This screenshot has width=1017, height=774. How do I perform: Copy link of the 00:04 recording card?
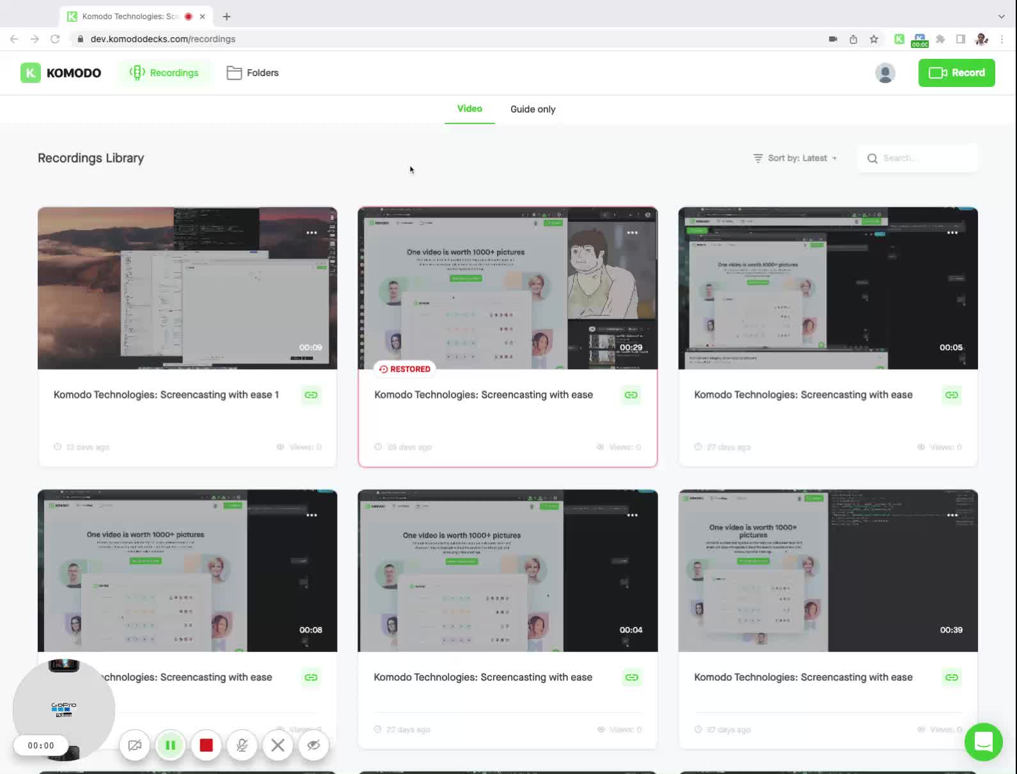[631, 677]
